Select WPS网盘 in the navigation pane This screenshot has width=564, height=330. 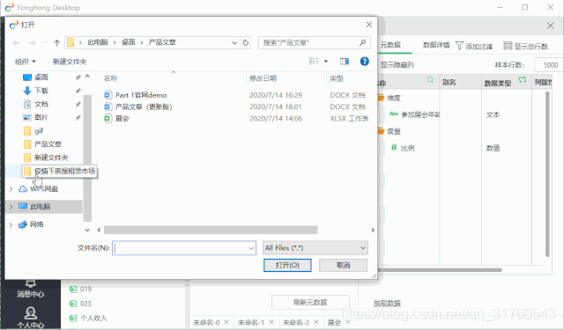(x=44, y=189)
